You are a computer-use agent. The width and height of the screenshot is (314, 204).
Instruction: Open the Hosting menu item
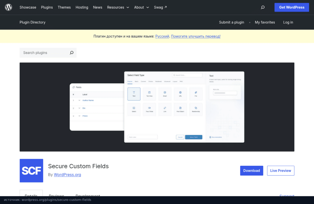82,7
